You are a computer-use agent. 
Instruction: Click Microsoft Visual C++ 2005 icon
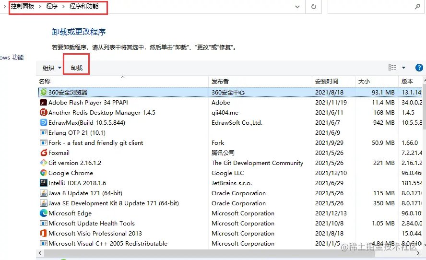pos(44,243)
